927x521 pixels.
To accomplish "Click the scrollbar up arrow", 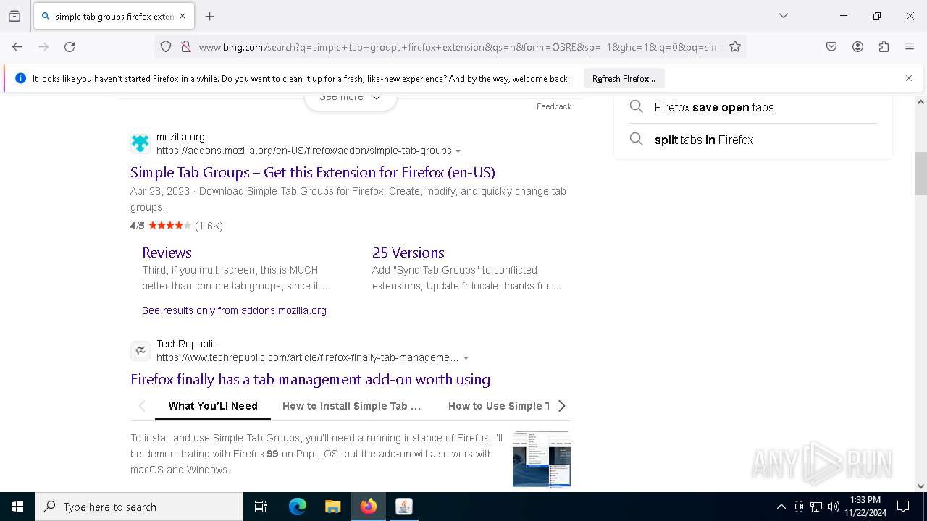I will coord(920,102).
